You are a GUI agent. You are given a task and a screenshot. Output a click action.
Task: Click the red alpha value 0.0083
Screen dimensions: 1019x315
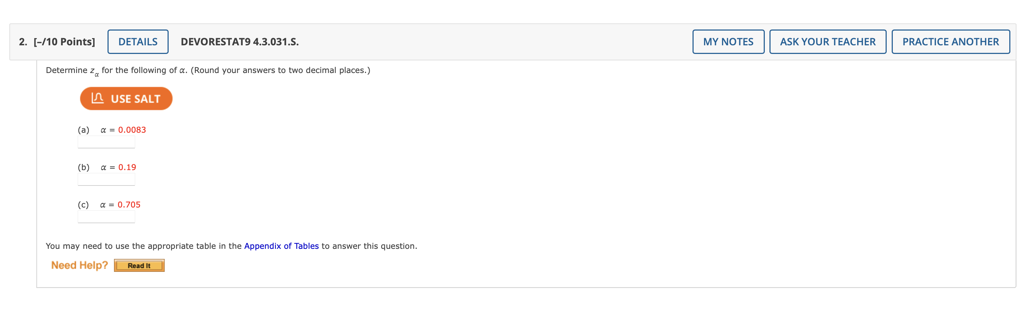(x=132, y=129)
